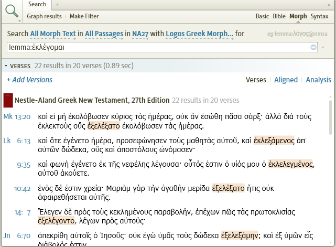Open verse reference Lk 6:13
The height and width of the screenshot is (247, 336).
[17, 141]
